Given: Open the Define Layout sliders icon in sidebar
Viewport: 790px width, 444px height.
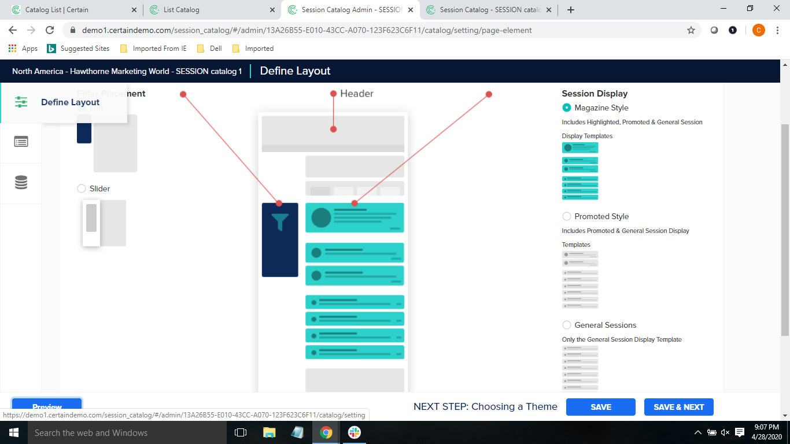Looking at the screenshot, I should point(21,102).
